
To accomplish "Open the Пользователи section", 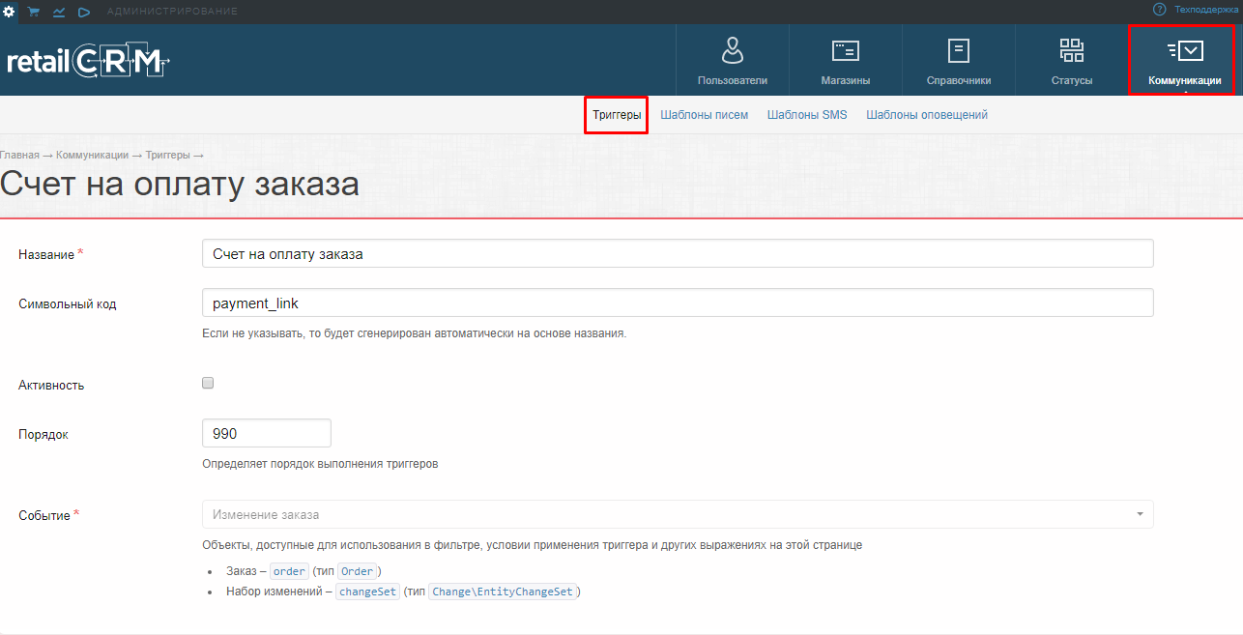I will pos(733,60).
